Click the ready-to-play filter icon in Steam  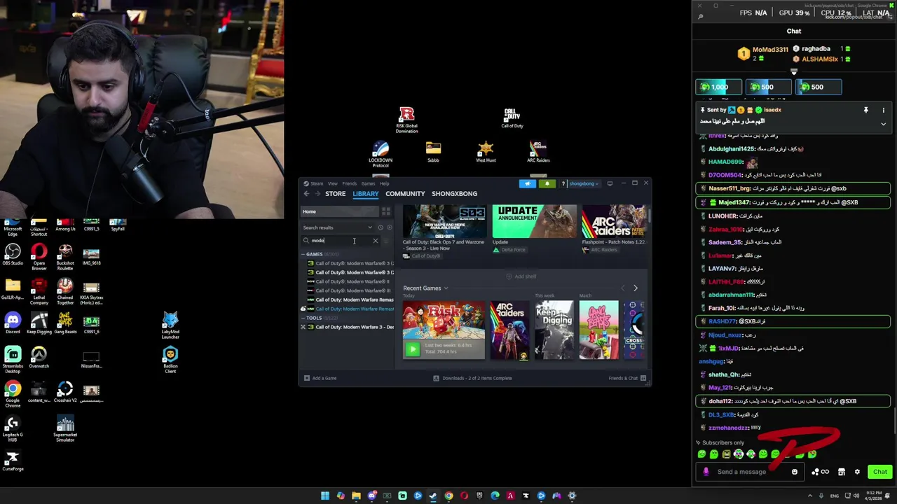390,227
